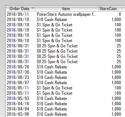
Task: Sort the table by Order Date header
Action: click(20, 9)
